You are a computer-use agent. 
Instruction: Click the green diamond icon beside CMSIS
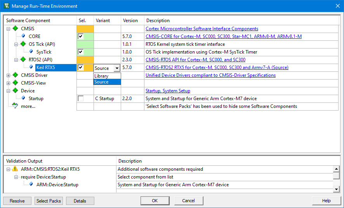point(16,29)
